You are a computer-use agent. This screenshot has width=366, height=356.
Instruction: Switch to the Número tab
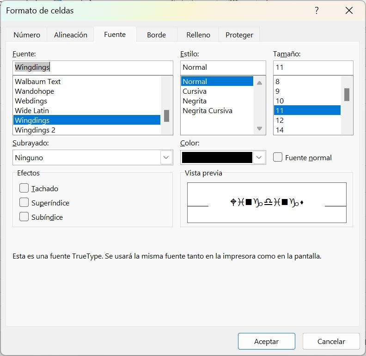pyautogui.click(x=27, y=35)
